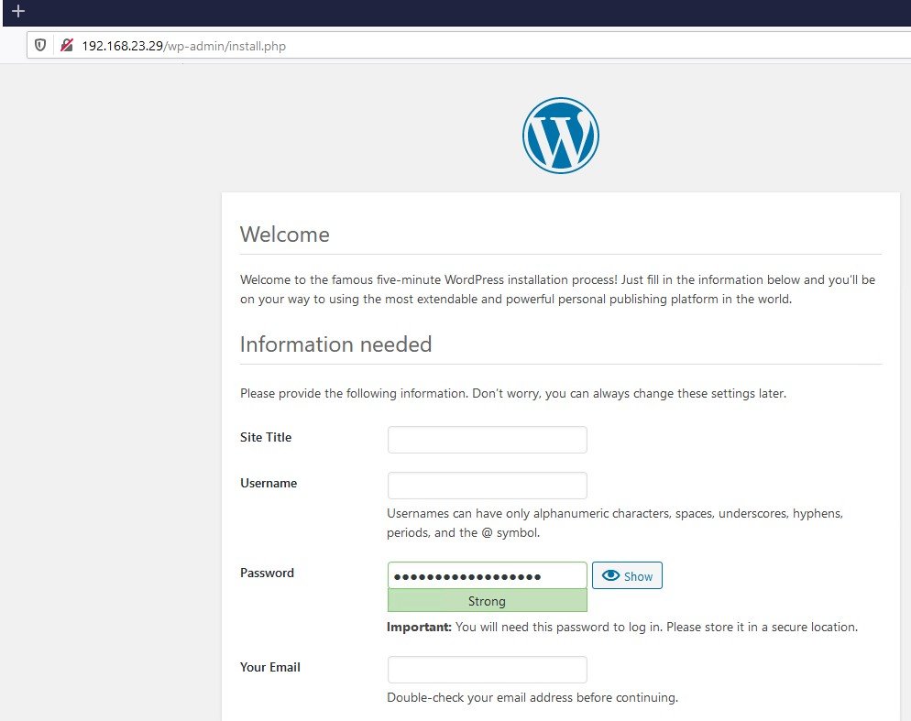
Task: Click the tracking protection shield icon
Action: (x=40, y=45)
